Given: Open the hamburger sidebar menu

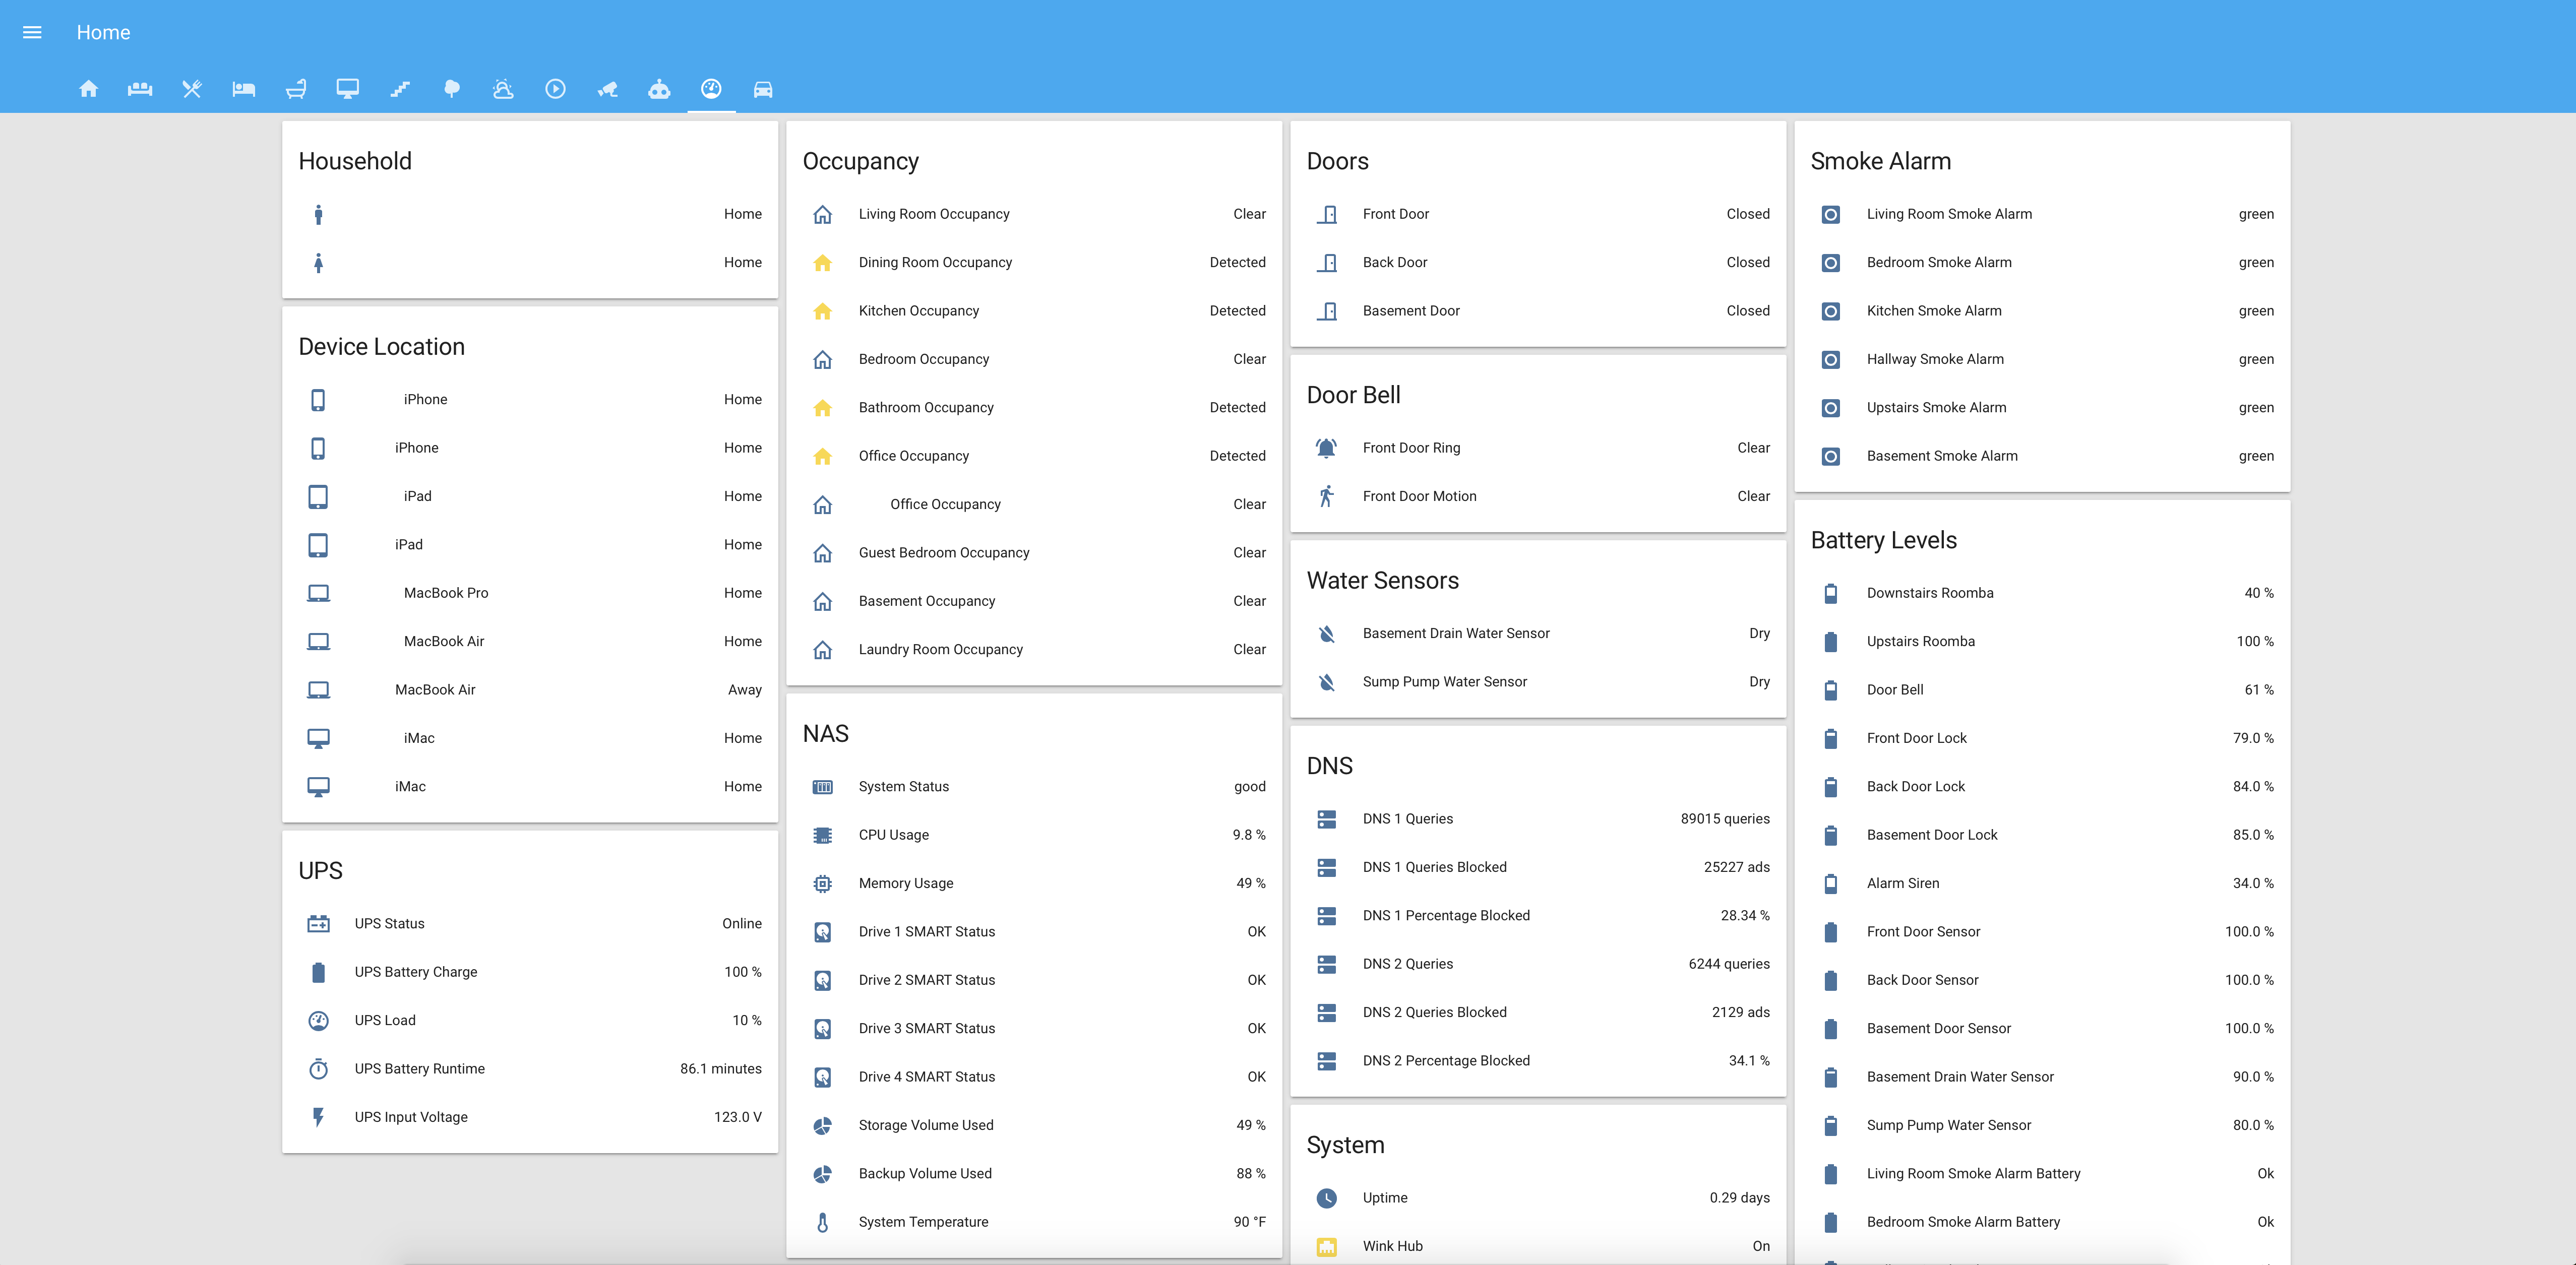Looking at the screenshot, I should click(32, 32).
